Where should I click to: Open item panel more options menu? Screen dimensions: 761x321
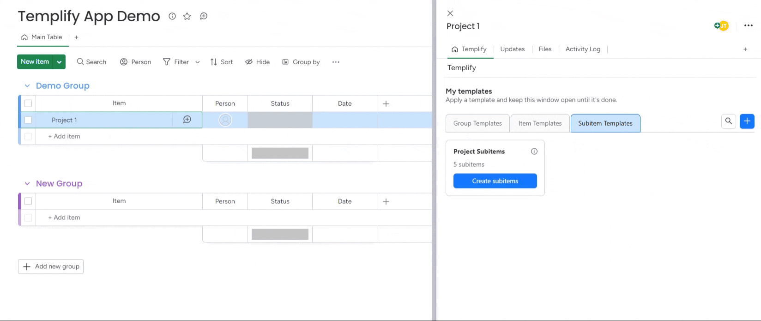pos(749,26)
